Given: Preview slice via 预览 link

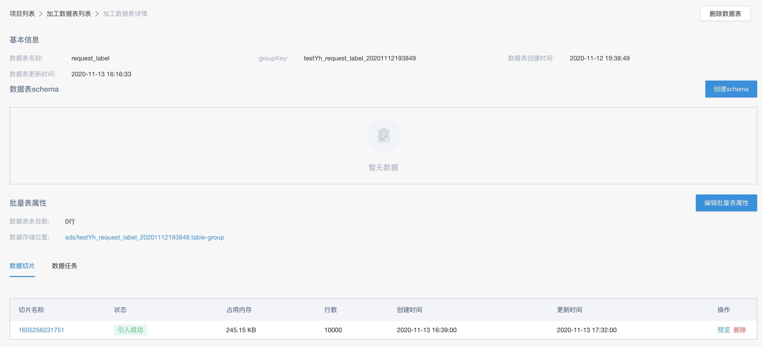Looking at the screenshot, I should pos(724,330).
